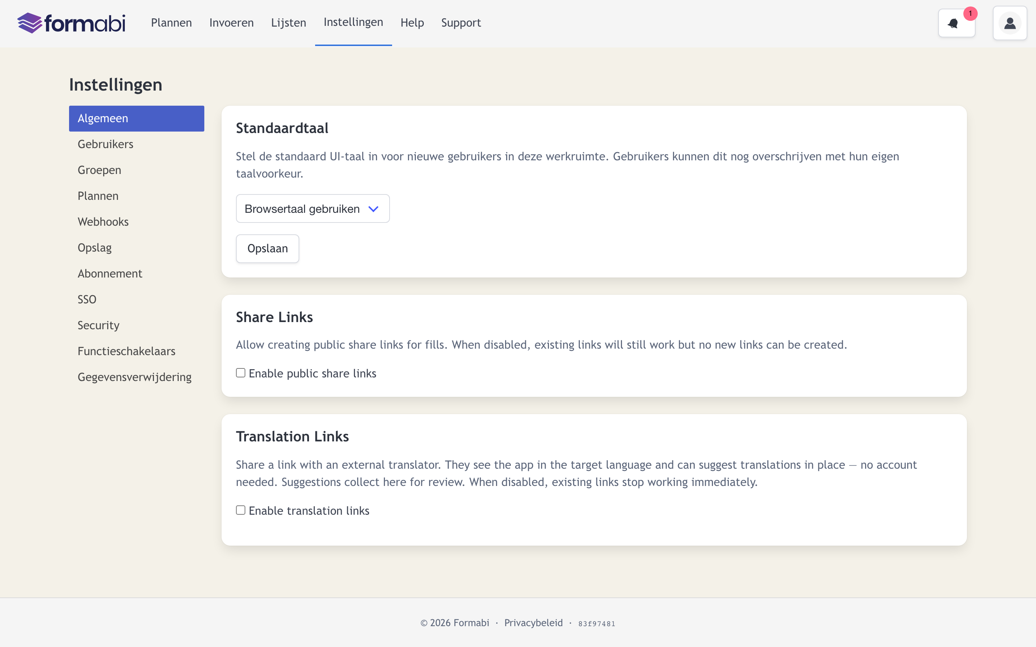Viewport: 1036px width, 647px height.
Task: Open the Browsertaal gebruiken language dropdown
Action: click(313, 209)
